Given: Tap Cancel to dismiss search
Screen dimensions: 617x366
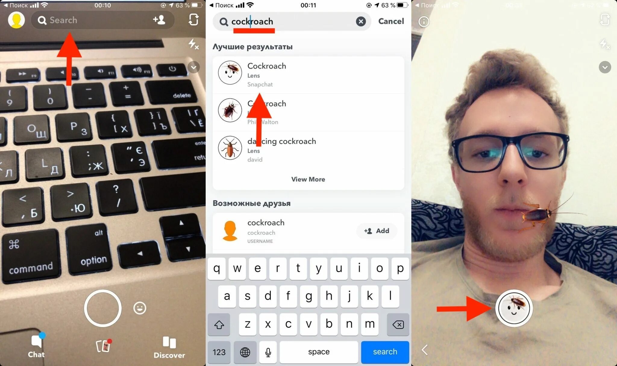Looking at the screenshot, I should pos(390,21).
